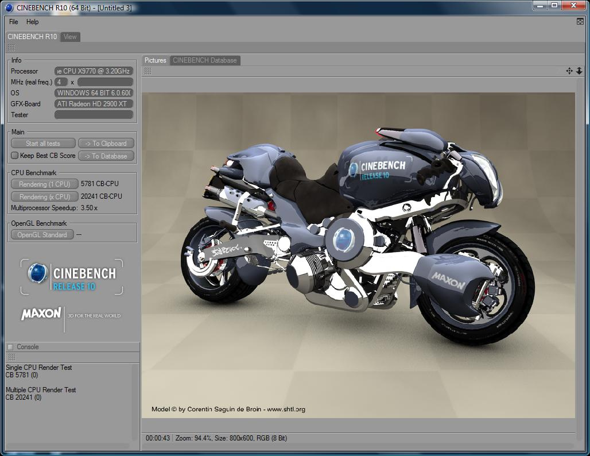Click the Console vertical scrollbar
This screenshot has height=456, width=590.
135,402
